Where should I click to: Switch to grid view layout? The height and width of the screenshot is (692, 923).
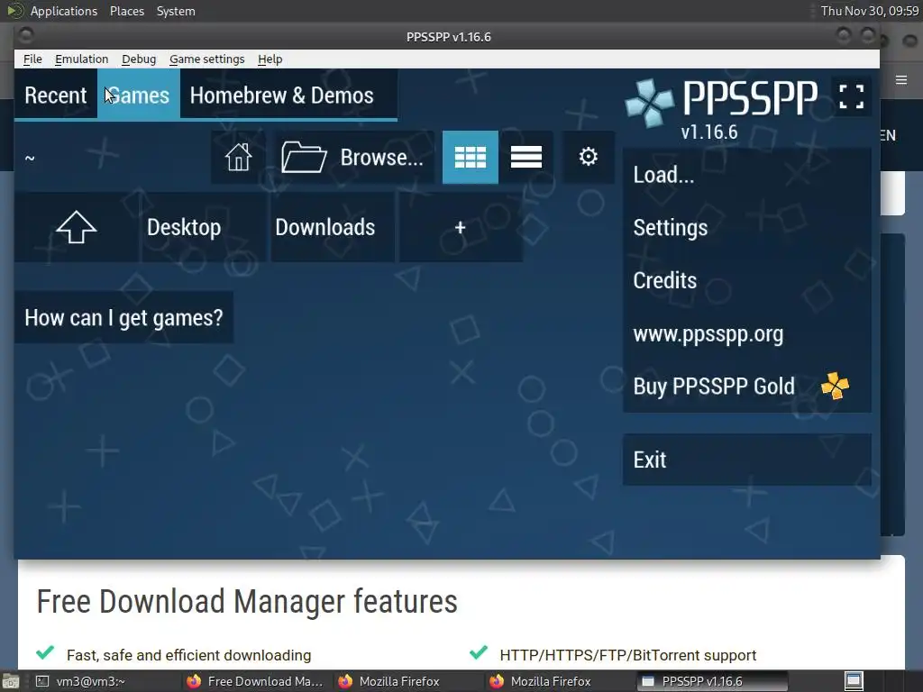[471, 157]
